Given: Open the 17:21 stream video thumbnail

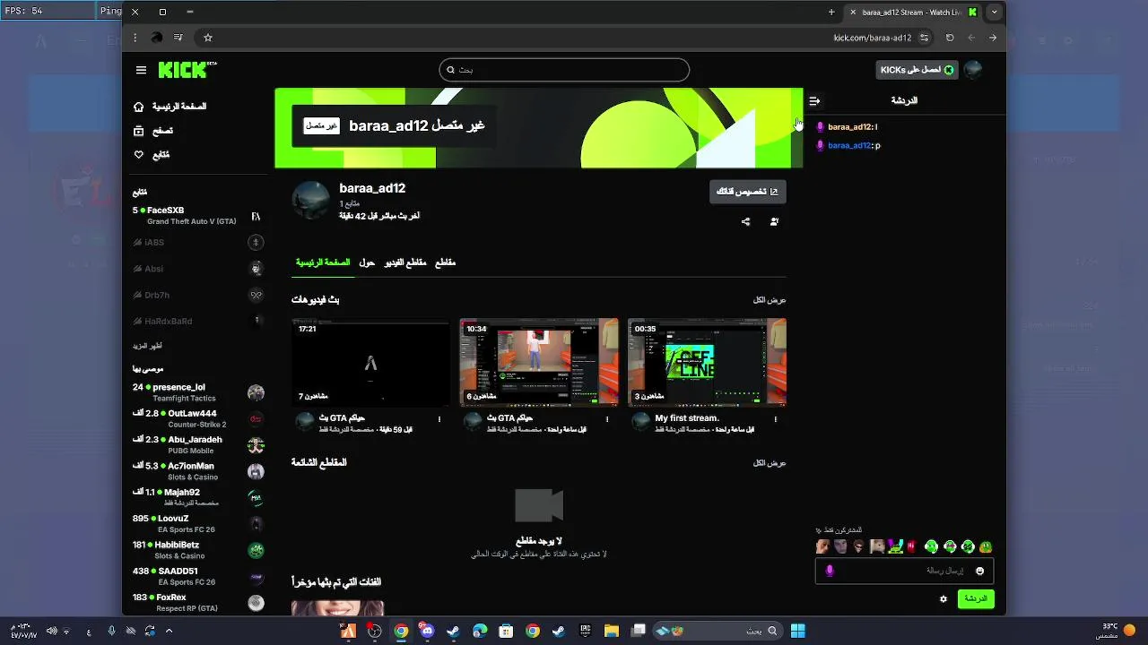Looking at the screenshot, I should (x=370, y=362).
